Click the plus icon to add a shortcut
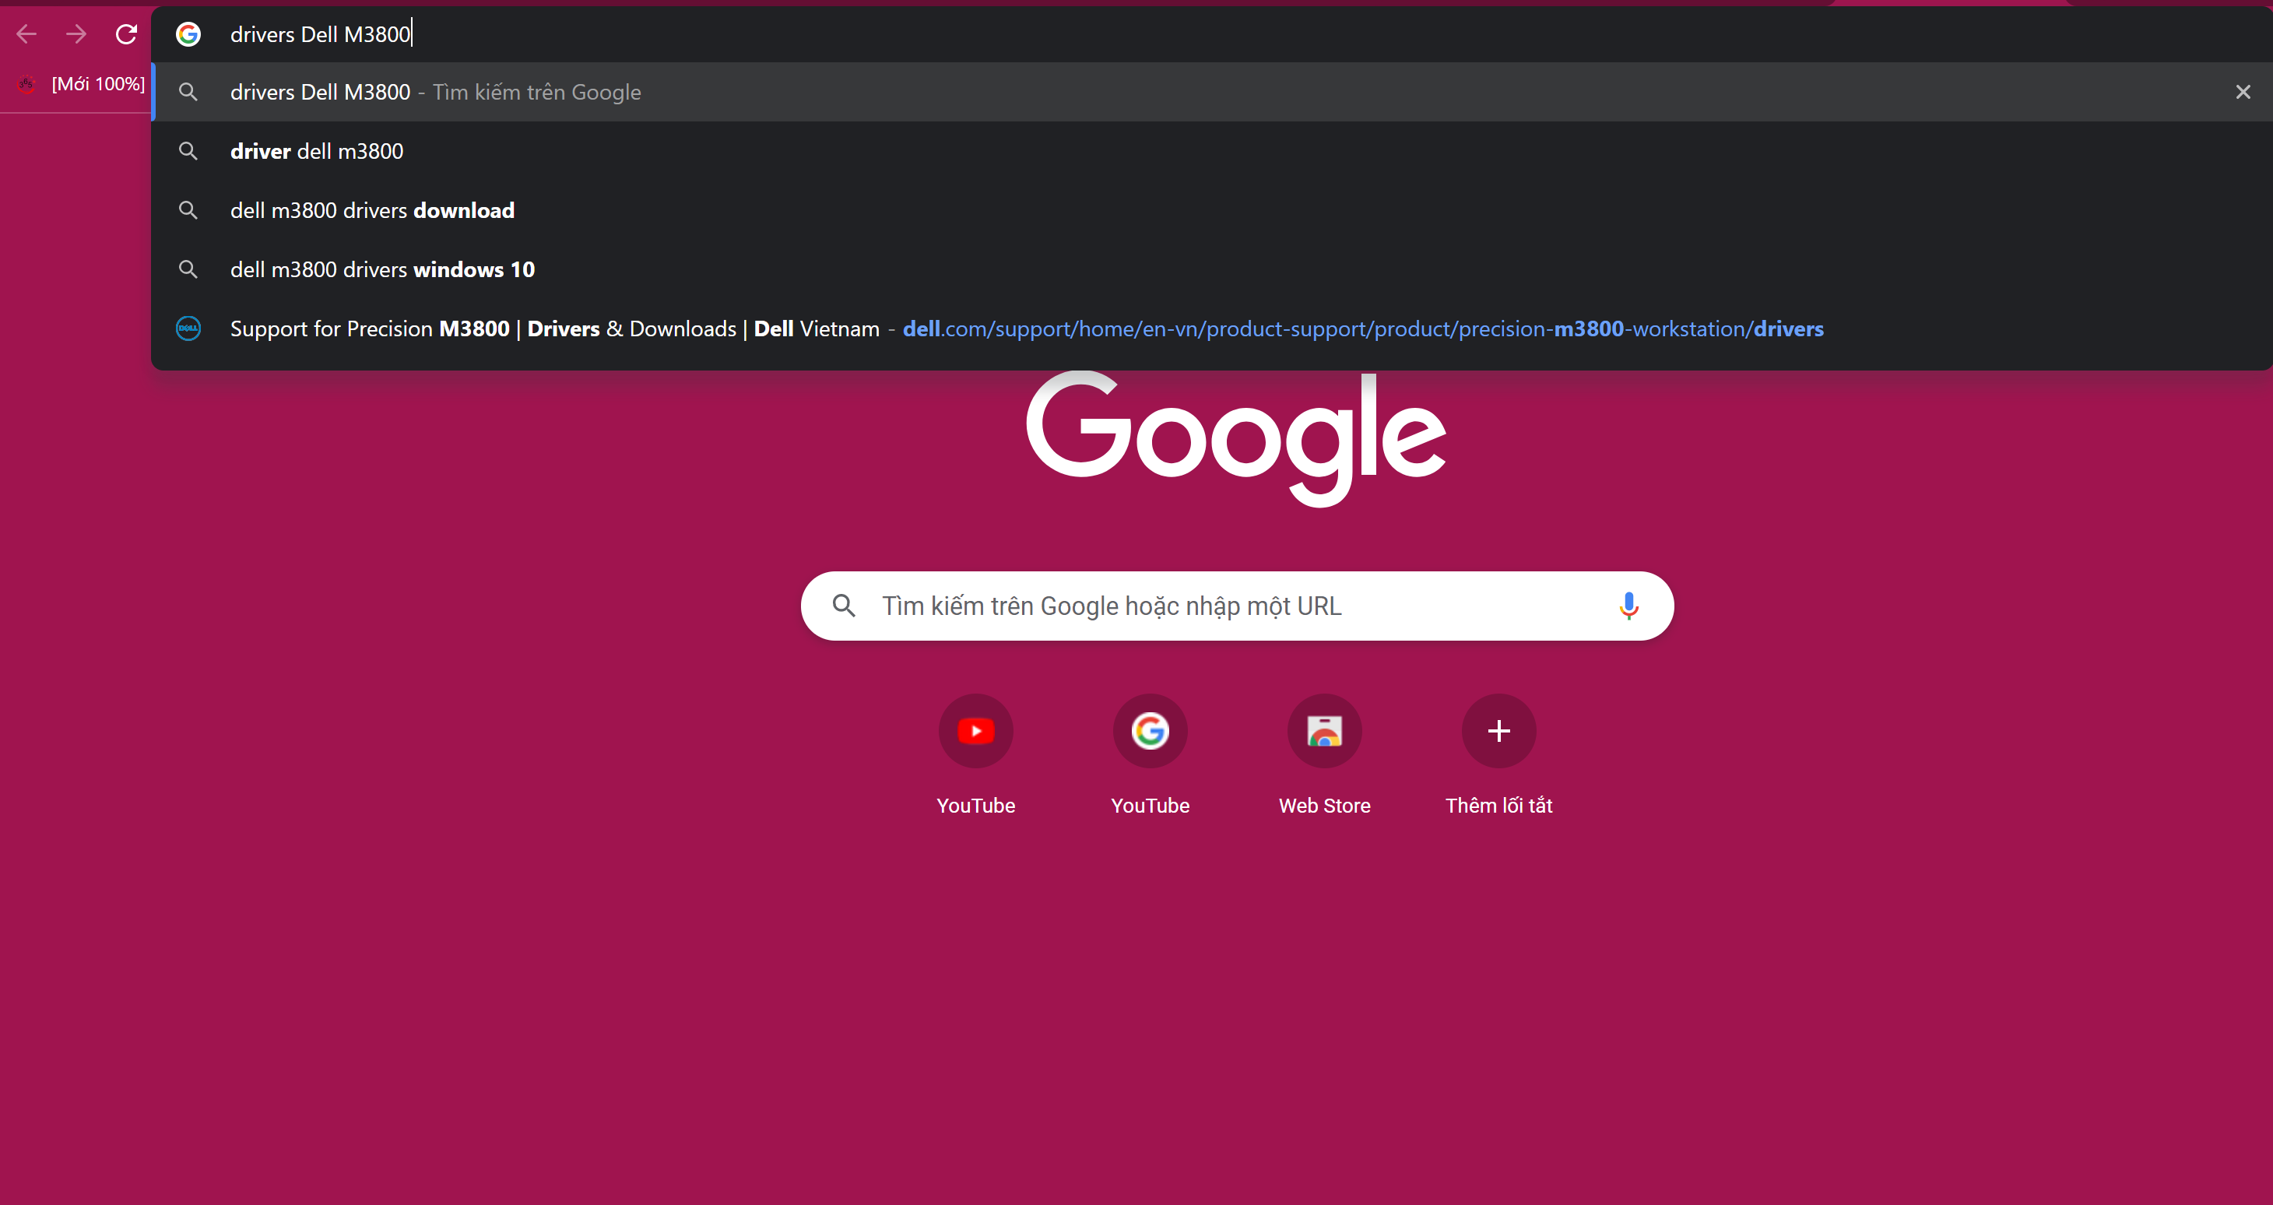 1498,731
